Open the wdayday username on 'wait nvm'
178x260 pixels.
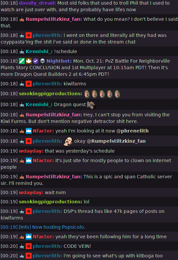[31, 192]
